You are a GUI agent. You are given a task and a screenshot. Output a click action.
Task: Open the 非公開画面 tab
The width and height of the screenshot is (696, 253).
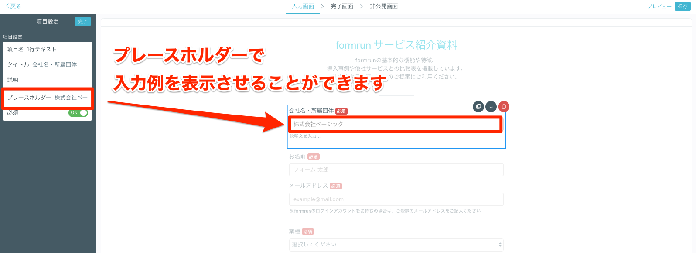coord(384,7)
